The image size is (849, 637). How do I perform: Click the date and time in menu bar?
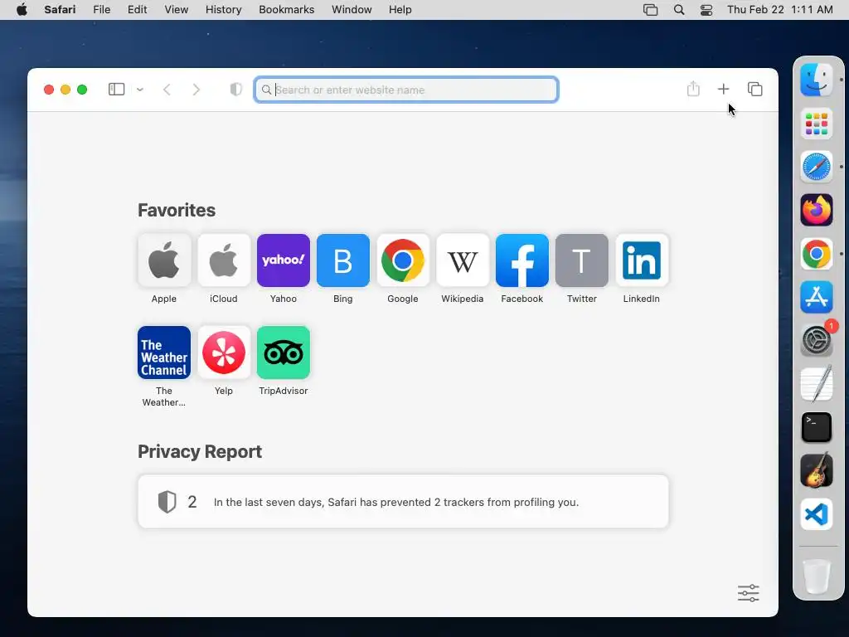tap(779, 10)
